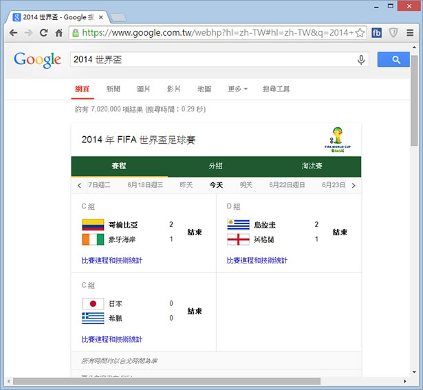Open match stats link for Uruguay game

click(257, 260)
